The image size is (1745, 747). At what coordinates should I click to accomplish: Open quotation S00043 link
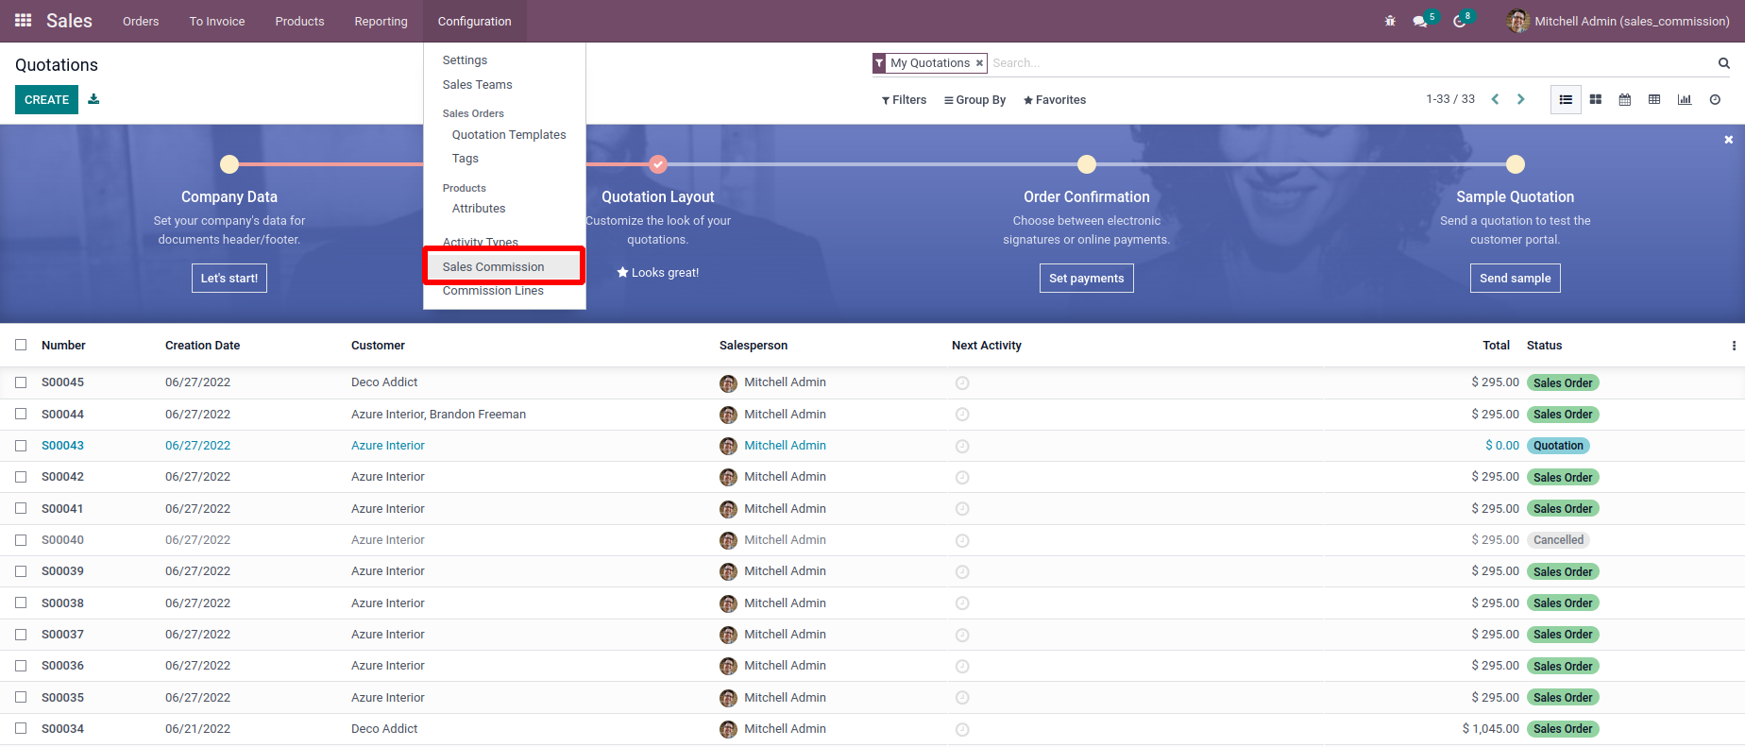click(x=62, y=446)
